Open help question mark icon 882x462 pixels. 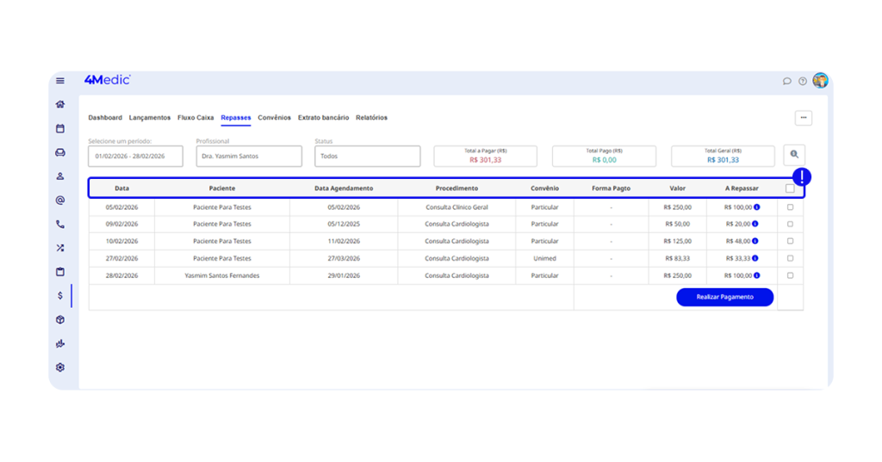coord(803,81)
